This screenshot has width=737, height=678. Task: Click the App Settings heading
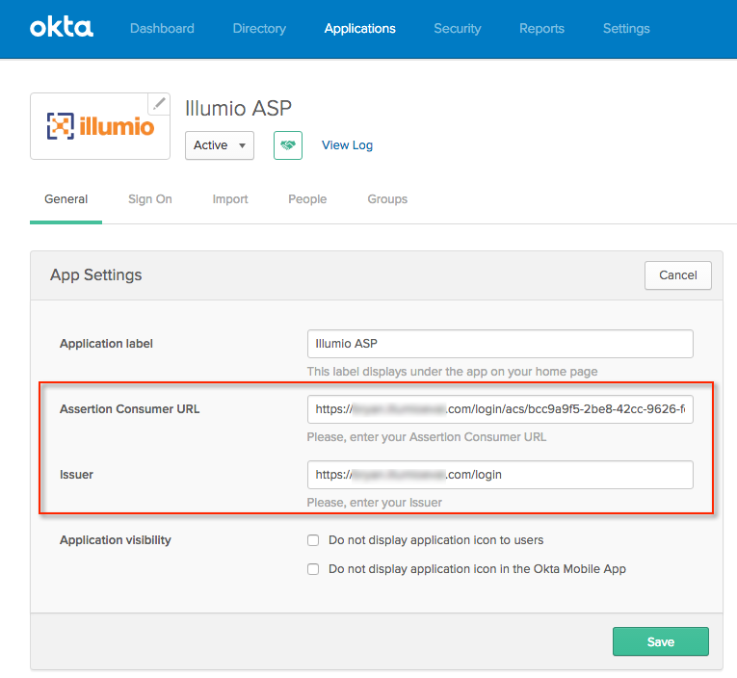click(96, 274)
